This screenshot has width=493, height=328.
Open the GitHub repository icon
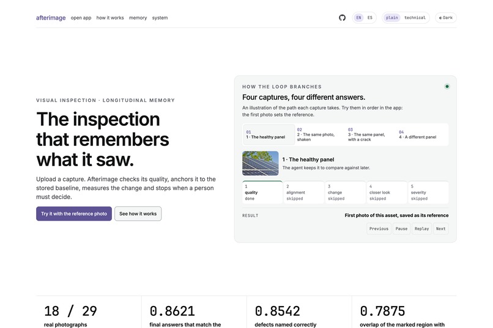point(342,18)
